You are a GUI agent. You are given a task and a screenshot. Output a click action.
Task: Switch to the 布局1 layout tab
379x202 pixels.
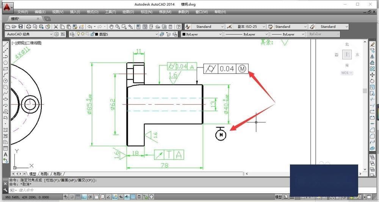click(44, 174)
